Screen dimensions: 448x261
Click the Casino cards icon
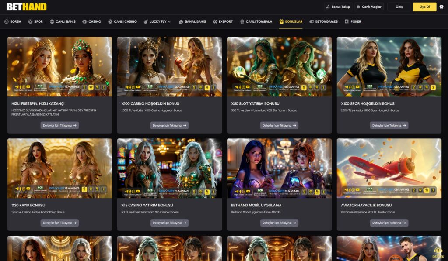pos(84,21)
